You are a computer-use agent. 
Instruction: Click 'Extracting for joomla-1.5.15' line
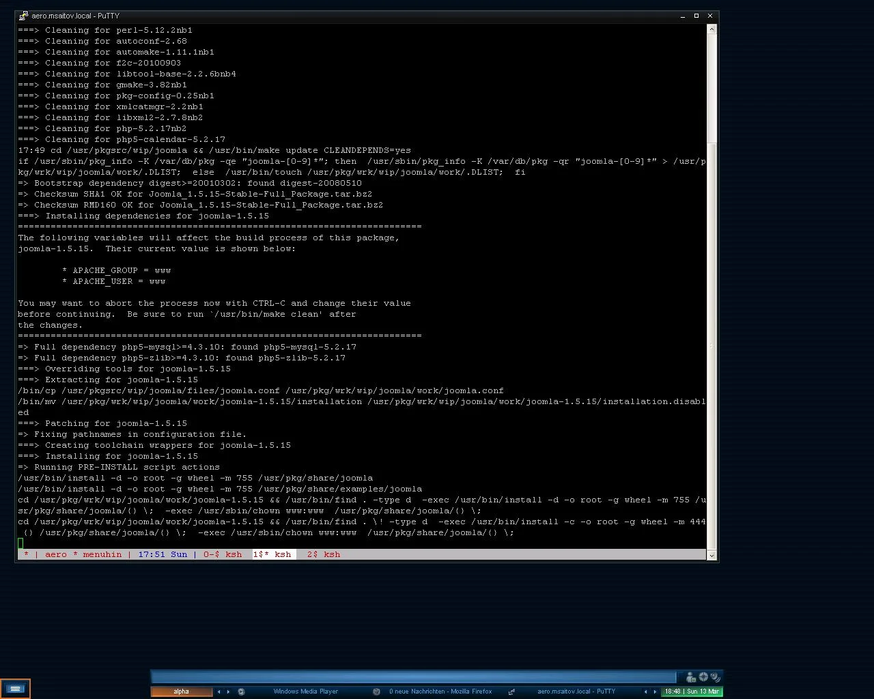[108, 380]
